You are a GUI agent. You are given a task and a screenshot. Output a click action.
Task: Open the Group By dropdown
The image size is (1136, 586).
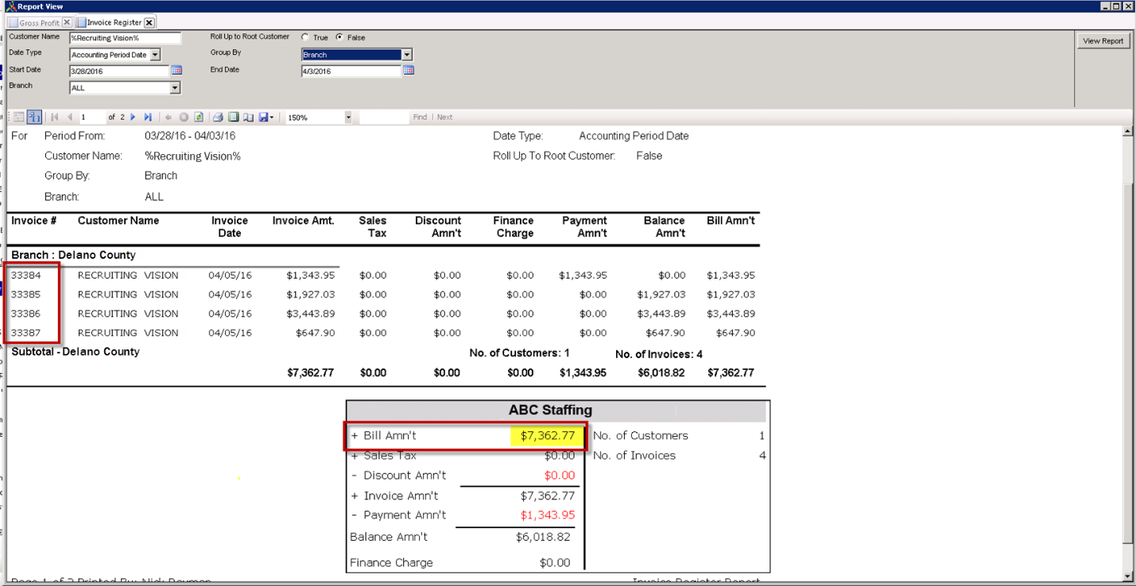(407, 55)
